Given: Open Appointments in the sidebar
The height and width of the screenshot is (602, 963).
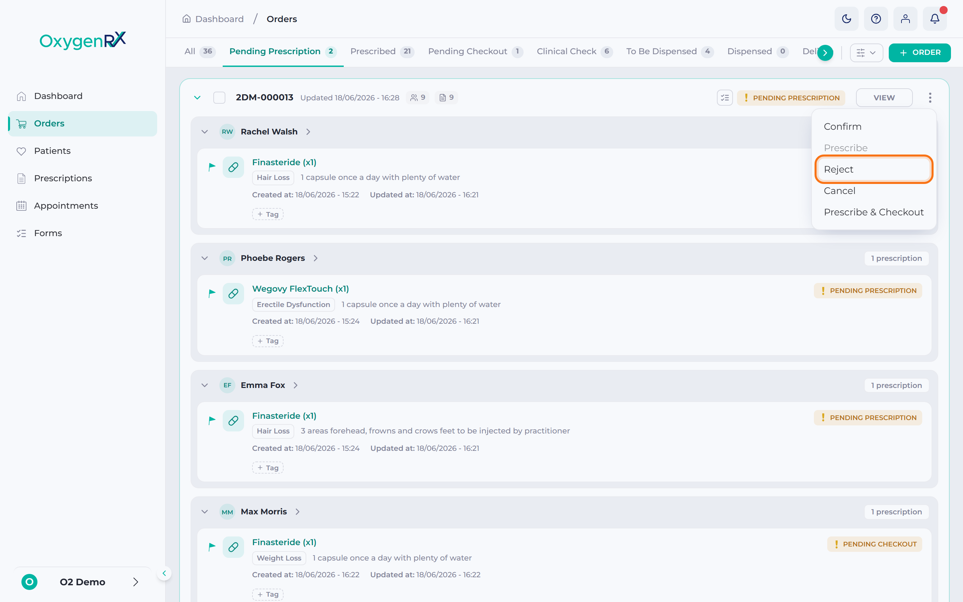Looking at the screenshot, I should (x=82, y=206).
